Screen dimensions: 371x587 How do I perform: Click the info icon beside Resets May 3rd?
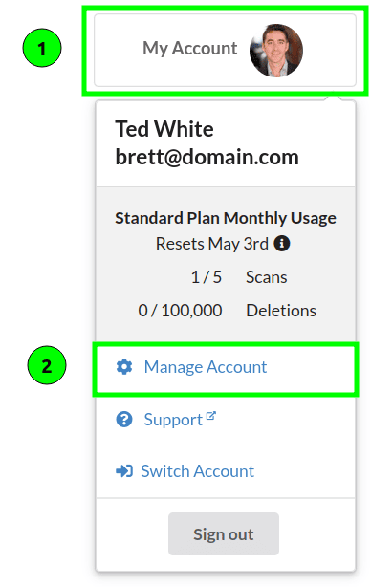tap(282, 244)
